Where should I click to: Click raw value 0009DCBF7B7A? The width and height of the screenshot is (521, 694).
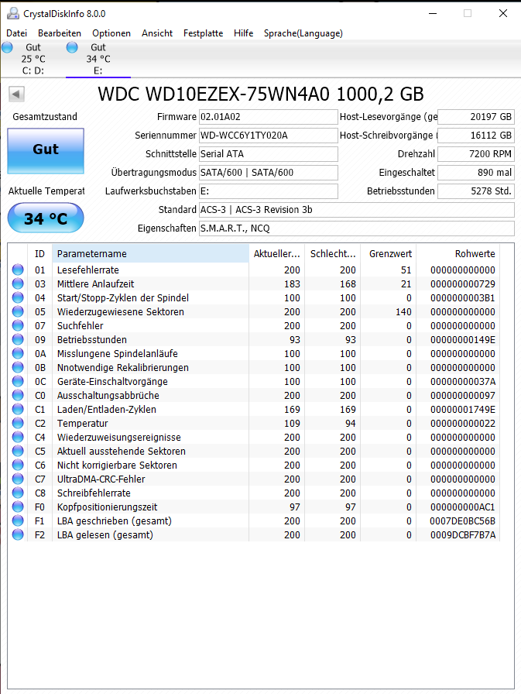[463, 535]
